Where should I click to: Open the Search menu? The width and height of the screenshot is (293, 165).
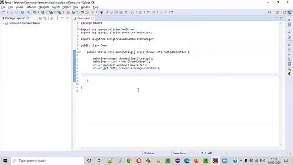tap(55, 7)
